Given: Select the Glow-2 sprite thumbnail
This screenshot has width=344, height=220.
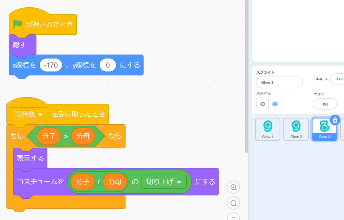Looking at the screenshot, I should [x=296, y=129].
